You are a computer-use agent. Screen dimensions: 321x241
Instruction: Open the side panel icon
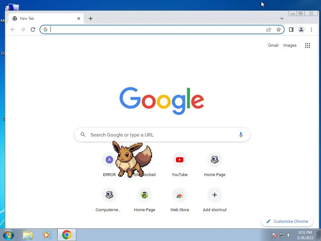tap(291, 29)
